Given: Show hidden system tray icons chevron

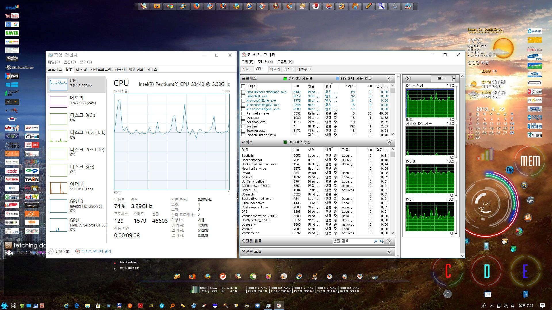Looking at the screenshot, I should click(x=492, y=306).
